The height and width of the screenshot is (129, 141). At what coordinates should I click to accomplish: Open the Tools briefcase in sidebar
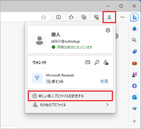click(x=134, y=63)
